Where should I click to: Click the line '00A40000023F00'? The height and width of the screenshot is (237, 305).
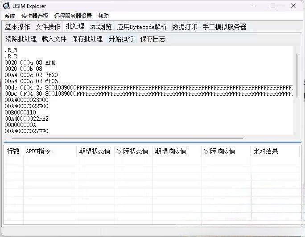[26, 100]
